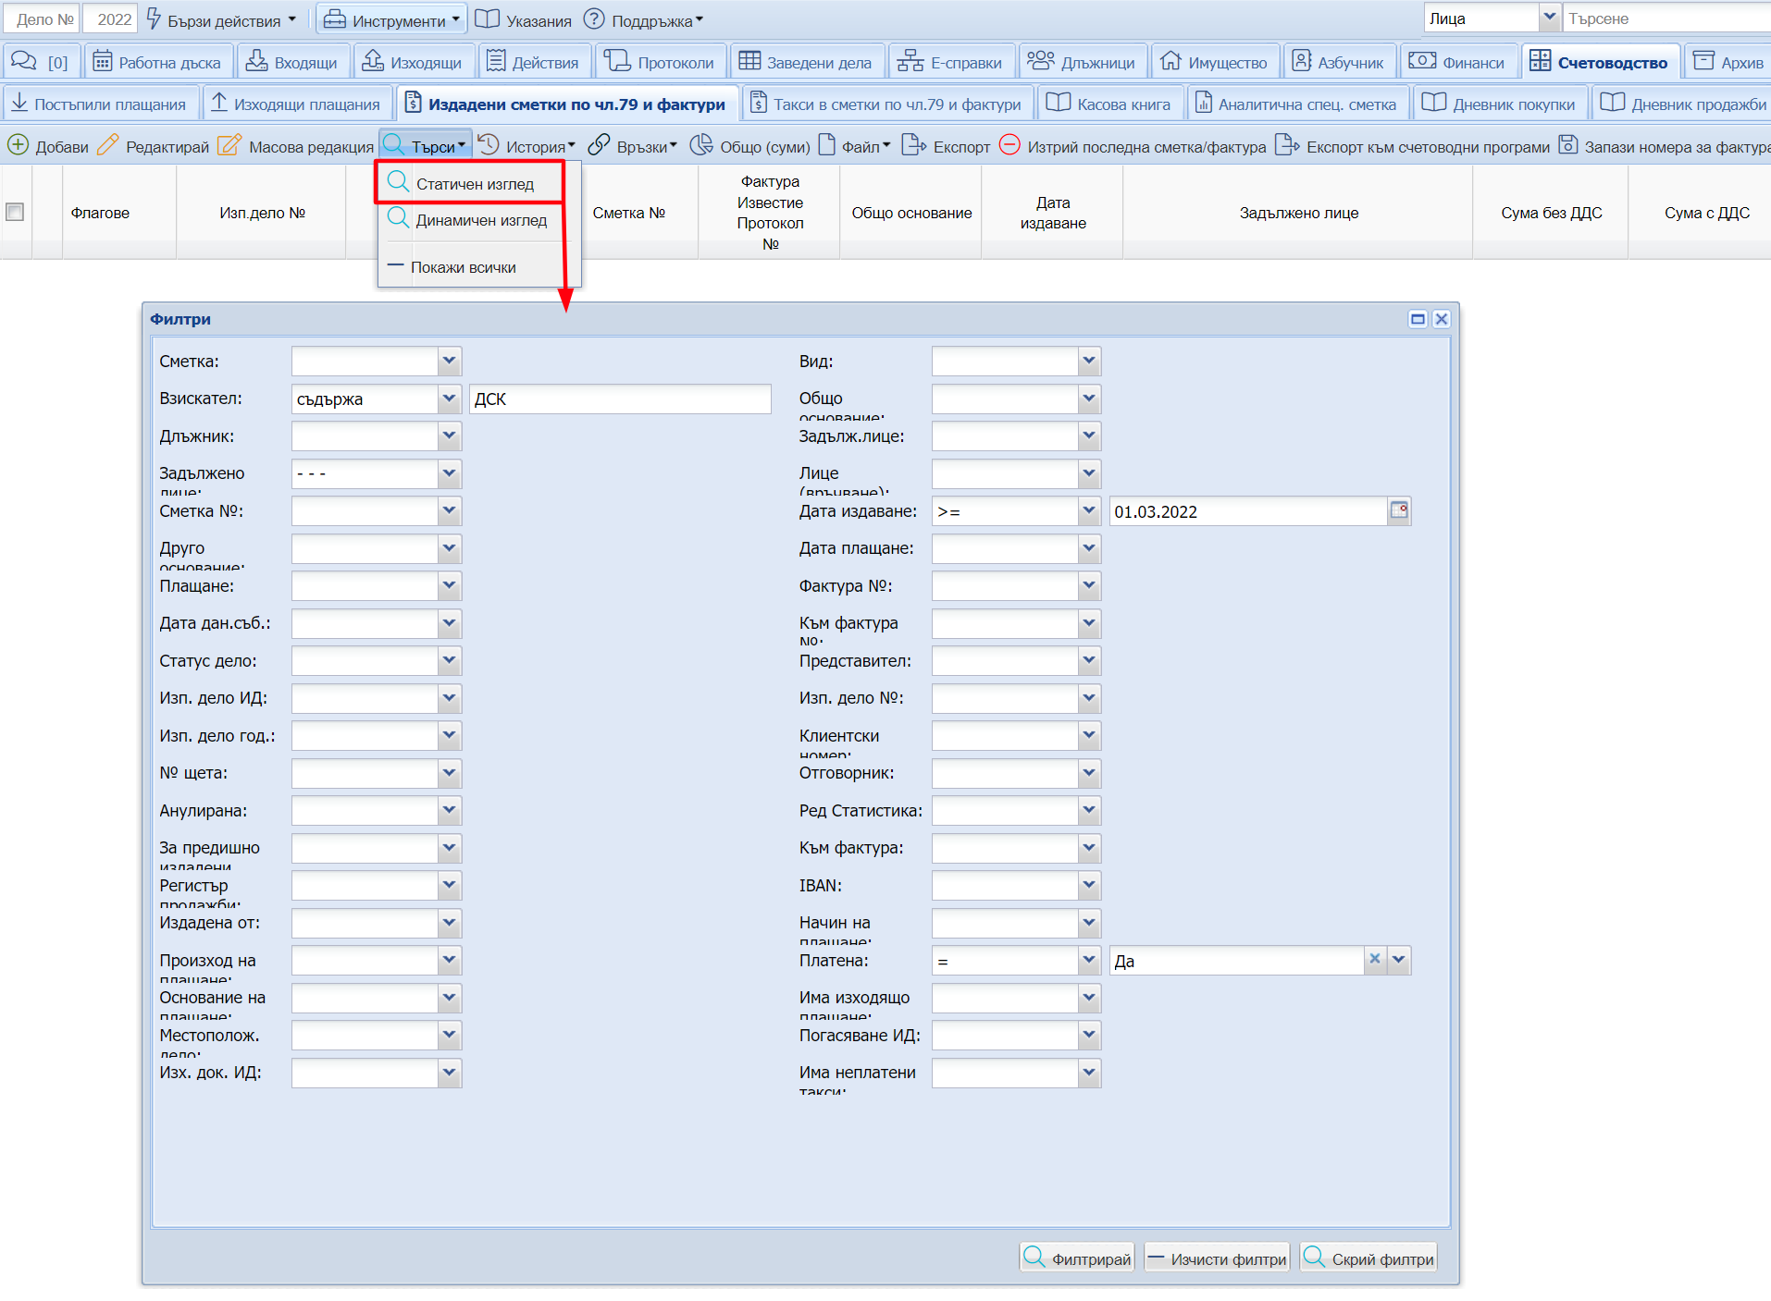The width and height of the screenshot is (1771, 1301).
Task: Click the Филтрирай button
Action: (1078, 1258)
